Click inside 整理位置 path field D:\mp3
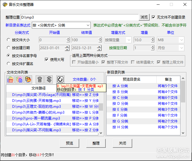192x161 pixels. (x=80, y=17)
